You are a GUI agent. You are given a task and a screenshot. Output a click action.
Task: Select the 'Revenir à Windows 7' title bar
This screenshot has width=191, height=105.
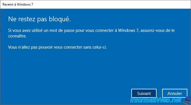[95, 4]
